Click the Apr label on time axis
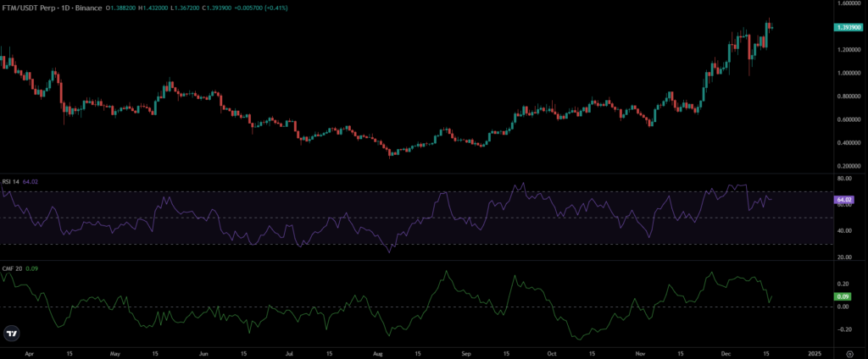This screenshot has width=868, height=359. coord(28,352)
